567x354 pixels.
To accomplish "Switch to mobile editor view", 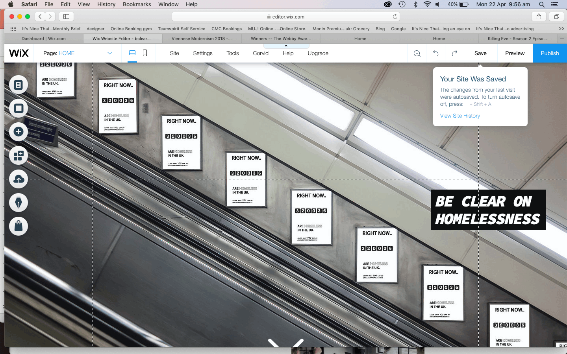I will pyautogui.click(x=145, y=53).
